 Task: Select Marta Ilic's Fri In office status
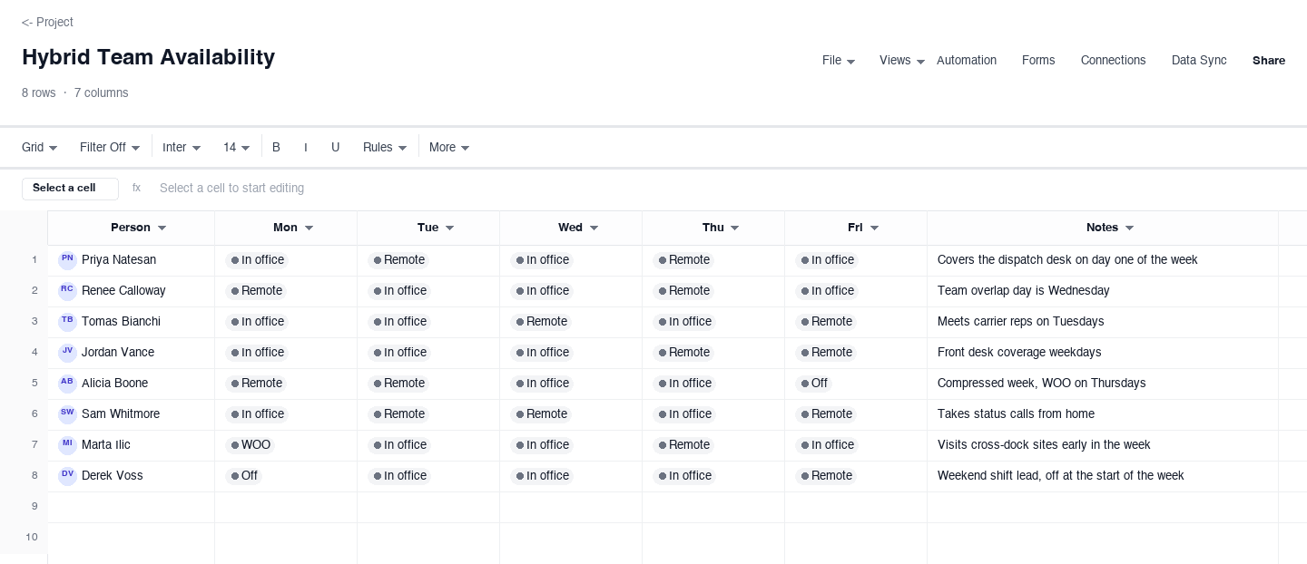pyautogui.click(x=826, y=445)
